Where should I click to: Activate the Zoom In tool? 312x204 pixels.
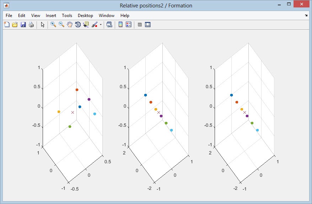(53, 24)
